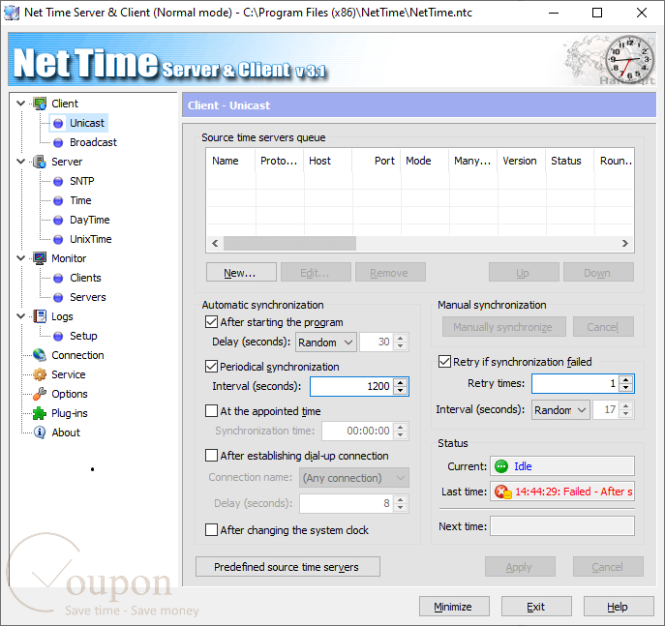Click the red Failed status icon
665x626 pixels.
502,492
